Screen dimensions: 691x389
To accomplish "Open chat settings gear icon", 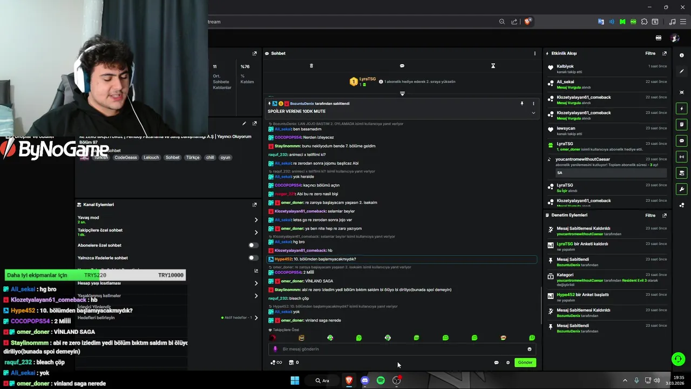I will coord(508,363).
